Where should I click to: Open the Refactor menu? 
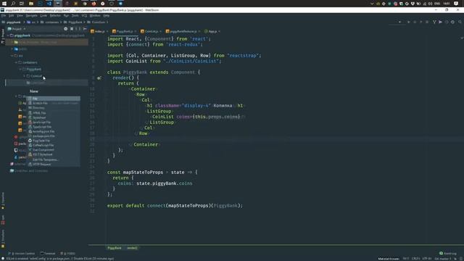[55, 15]
